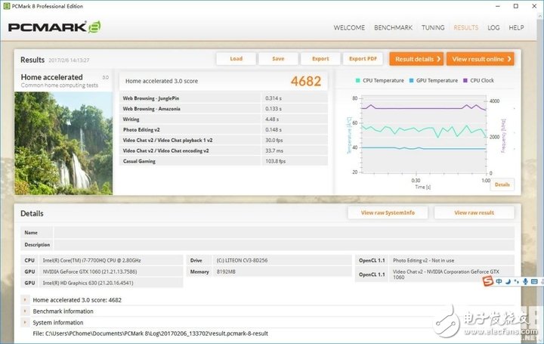This screenshot has width=544, height=344.
Task: Switch to the TUNING tab
Action: point(433,28)
